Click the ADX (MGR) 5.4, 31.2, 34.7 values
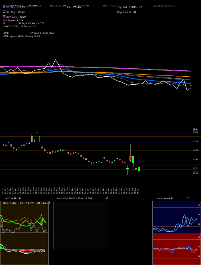 click(42, 33)
